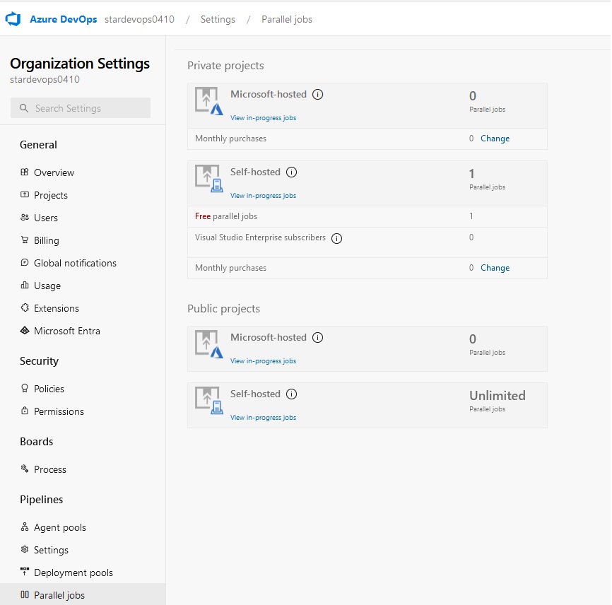The image size is (612, 605).
Task: Click info icon beside public Self-hosted
Action: [x=292, y=394]
